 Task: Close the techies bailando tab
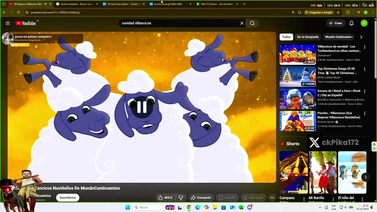[97, 4]
